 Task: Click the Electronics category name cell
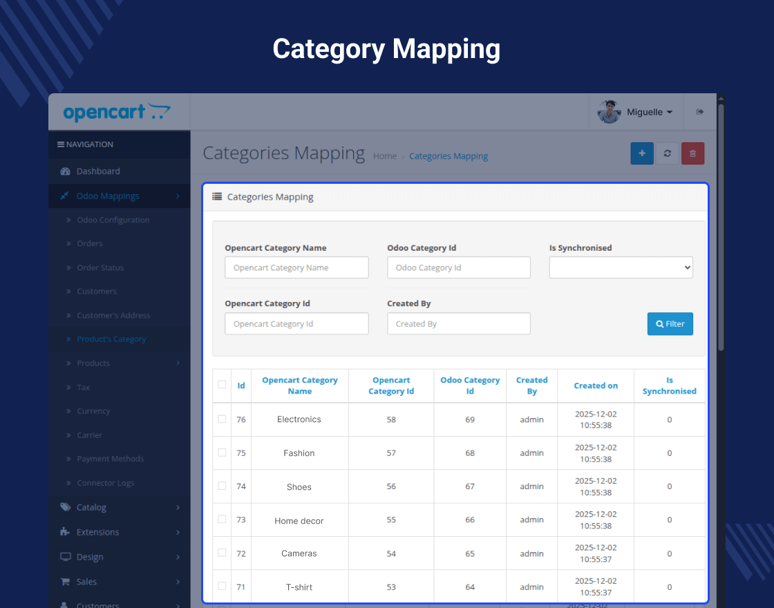tap(299, 419)
